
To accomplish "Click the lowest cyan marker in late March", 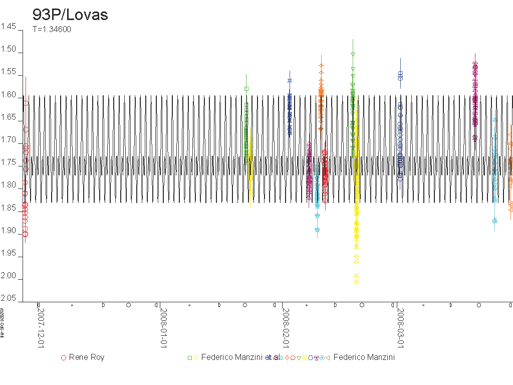I will point(494,221).
